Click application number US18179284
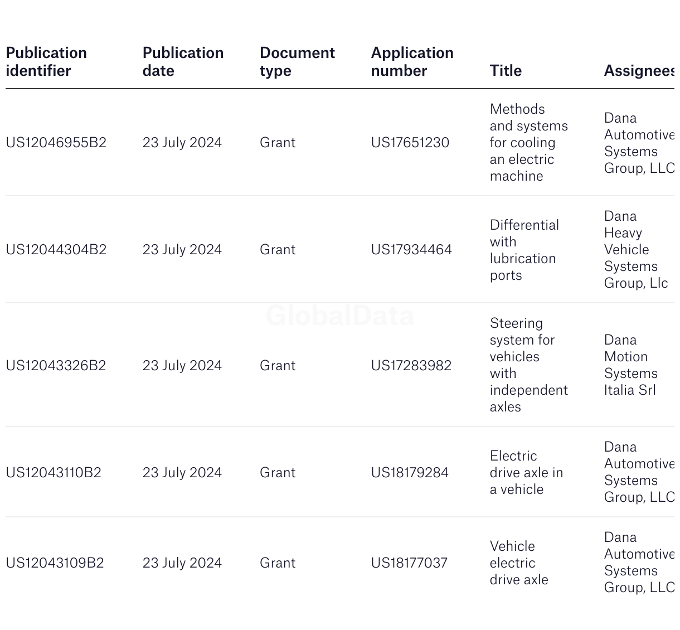Viewport: 680px width, 630px height. [x=410, y=473]
